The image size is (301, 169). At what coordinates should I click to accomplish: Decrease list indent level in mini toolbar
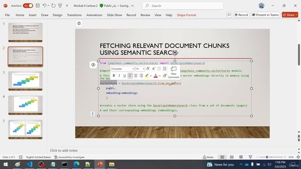(159, 69)
